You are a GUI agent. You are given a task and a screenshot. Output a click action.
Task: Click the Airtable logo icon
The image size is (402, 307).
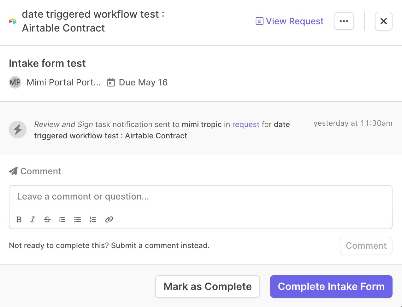(x=13, y=21)
